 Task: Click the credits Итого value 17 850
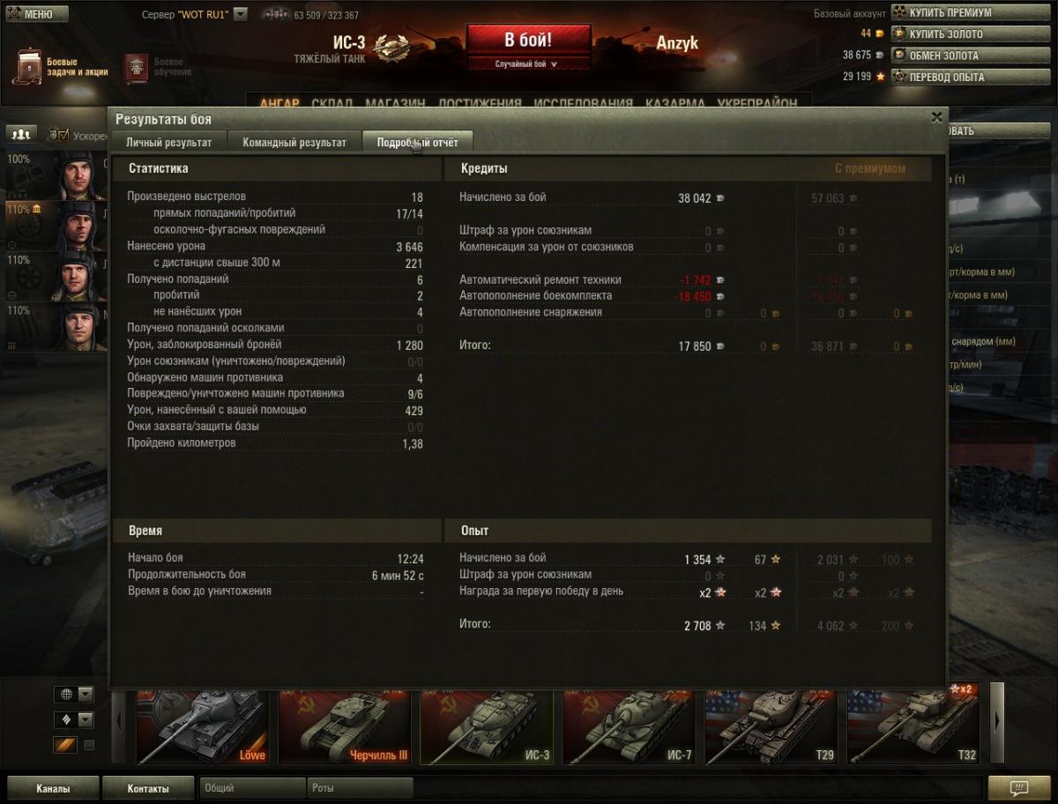click(x=695, y=346)
